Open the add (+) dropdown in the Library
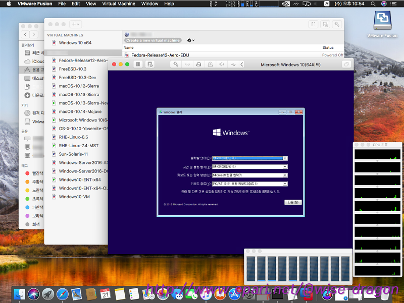 coord(75,24)
